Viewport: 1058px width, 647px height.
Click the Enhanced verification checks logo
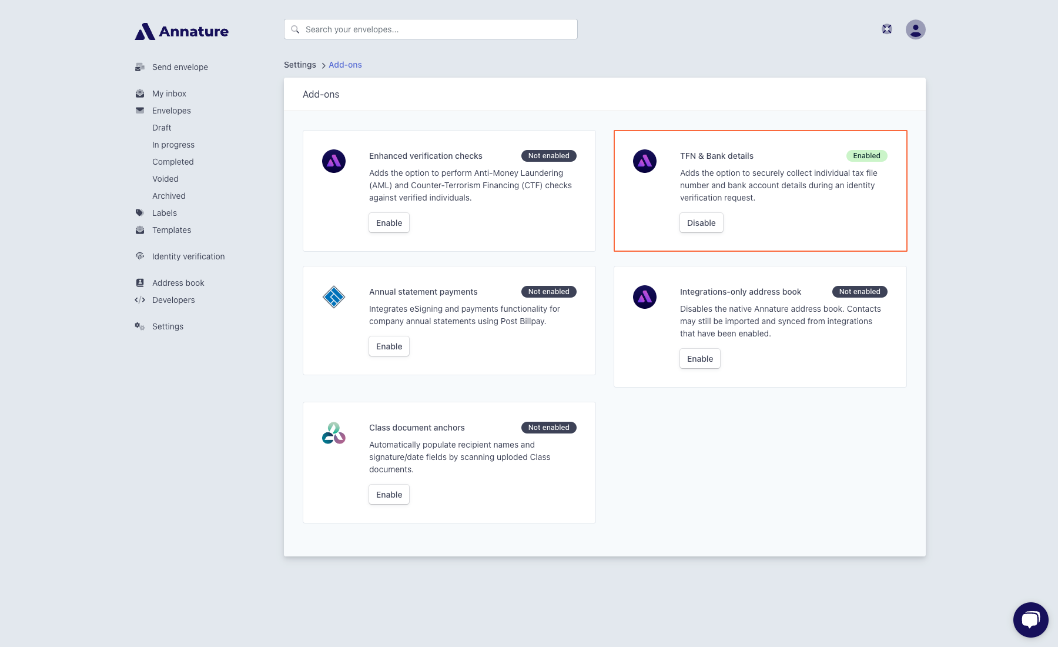334,161
